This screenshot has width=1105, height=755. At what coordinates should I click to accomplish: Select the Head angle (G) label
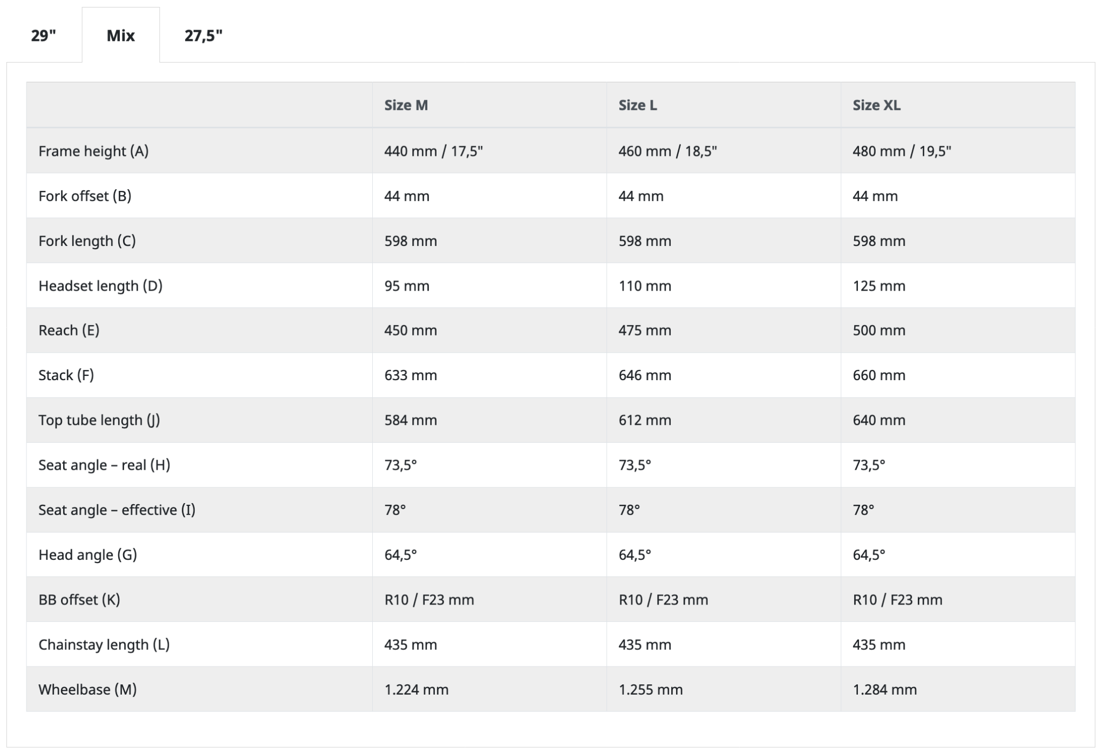tap(87, 554)
